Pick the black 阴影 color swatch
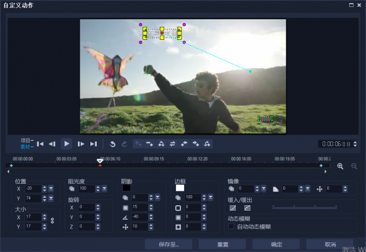The width and height of the screenshot is (366, 252). (126, 188)
